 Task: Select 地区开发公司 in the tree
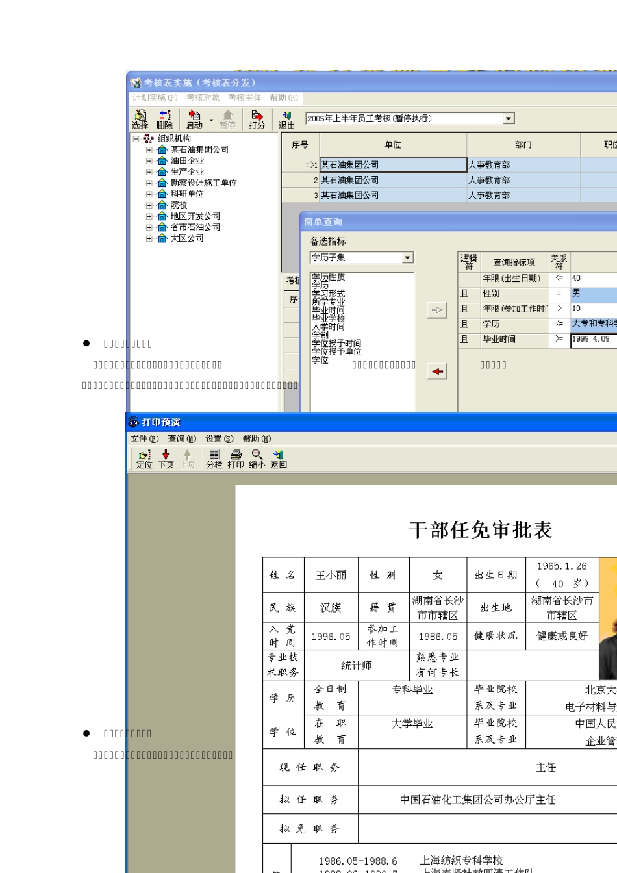pyautogui.click(x=195, y=216)
